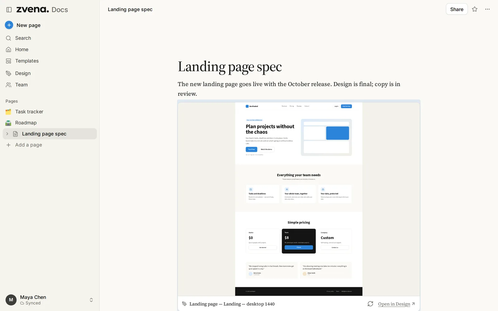Viewport: 498px width, 311px height.
Task: Click the refresh icon on the design embed
Action: point(370,304)
